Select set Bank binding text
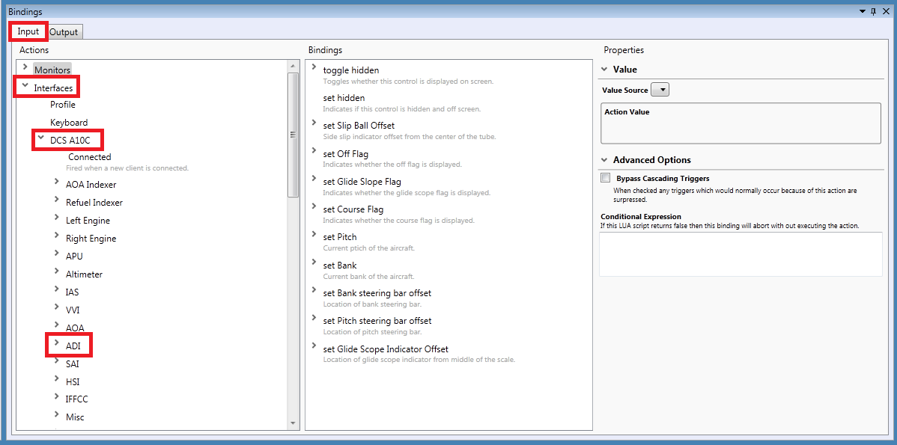The image size is (897, 445). (340, 266)
